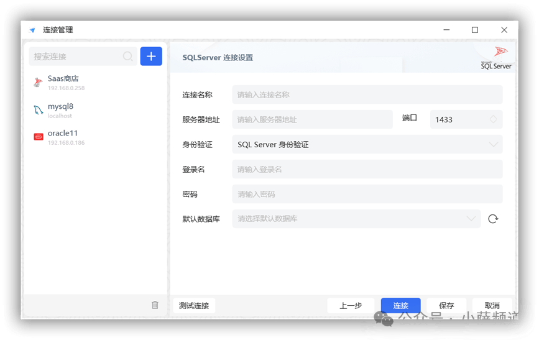Image resolution: width=539 pixels, height=340 pixels.
Task: Go back with the 上一步 button
Action: [x=351, y=305]
